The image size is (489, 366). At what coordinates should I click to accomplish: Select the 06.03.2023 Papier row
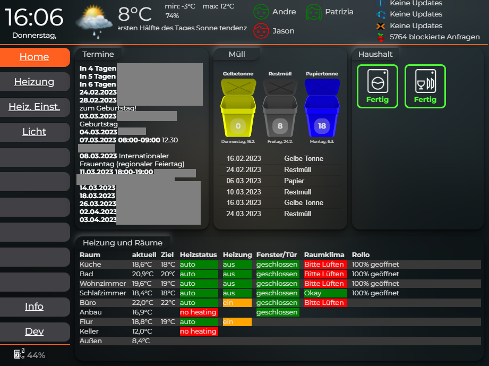pyautogui.click(x=280, y=181)
